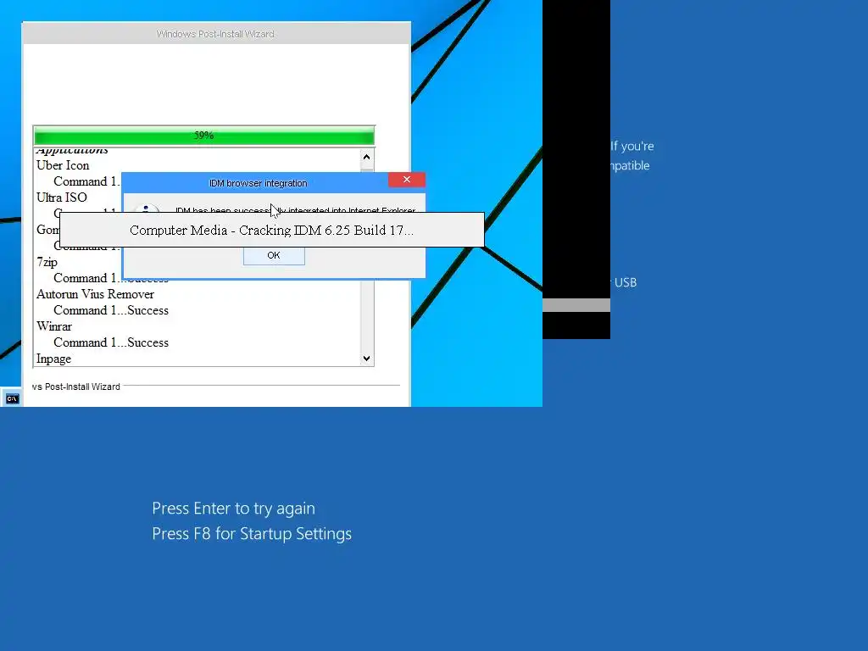Open the command prompt icon at bottom left

pos(12,398)
